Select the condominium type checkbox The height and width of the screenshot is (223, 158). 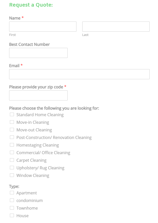(12, 200)
